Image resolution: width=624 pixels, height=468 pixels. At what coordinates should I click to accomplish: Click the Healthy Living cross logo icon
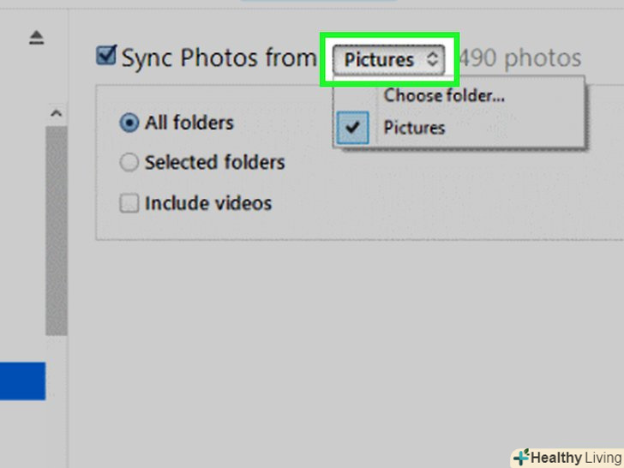point(521,457)
